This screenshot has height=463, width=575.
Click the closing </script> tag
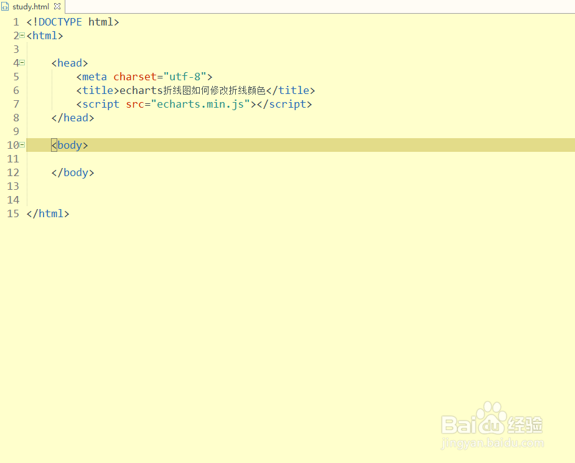(x=284, y=104)
